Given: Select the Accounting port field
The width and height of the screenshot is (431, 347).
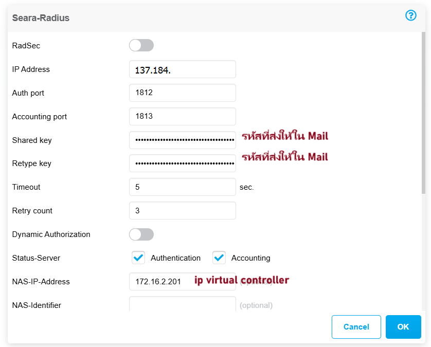Looking at the screenshot, I should point(183,117).
